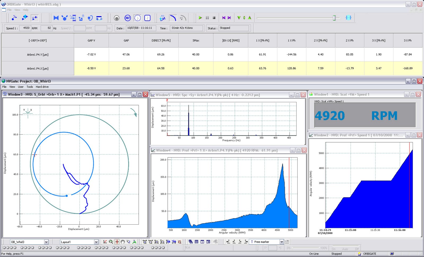Click the SMax column header
The image size is (424, 257).
[196, 41]
